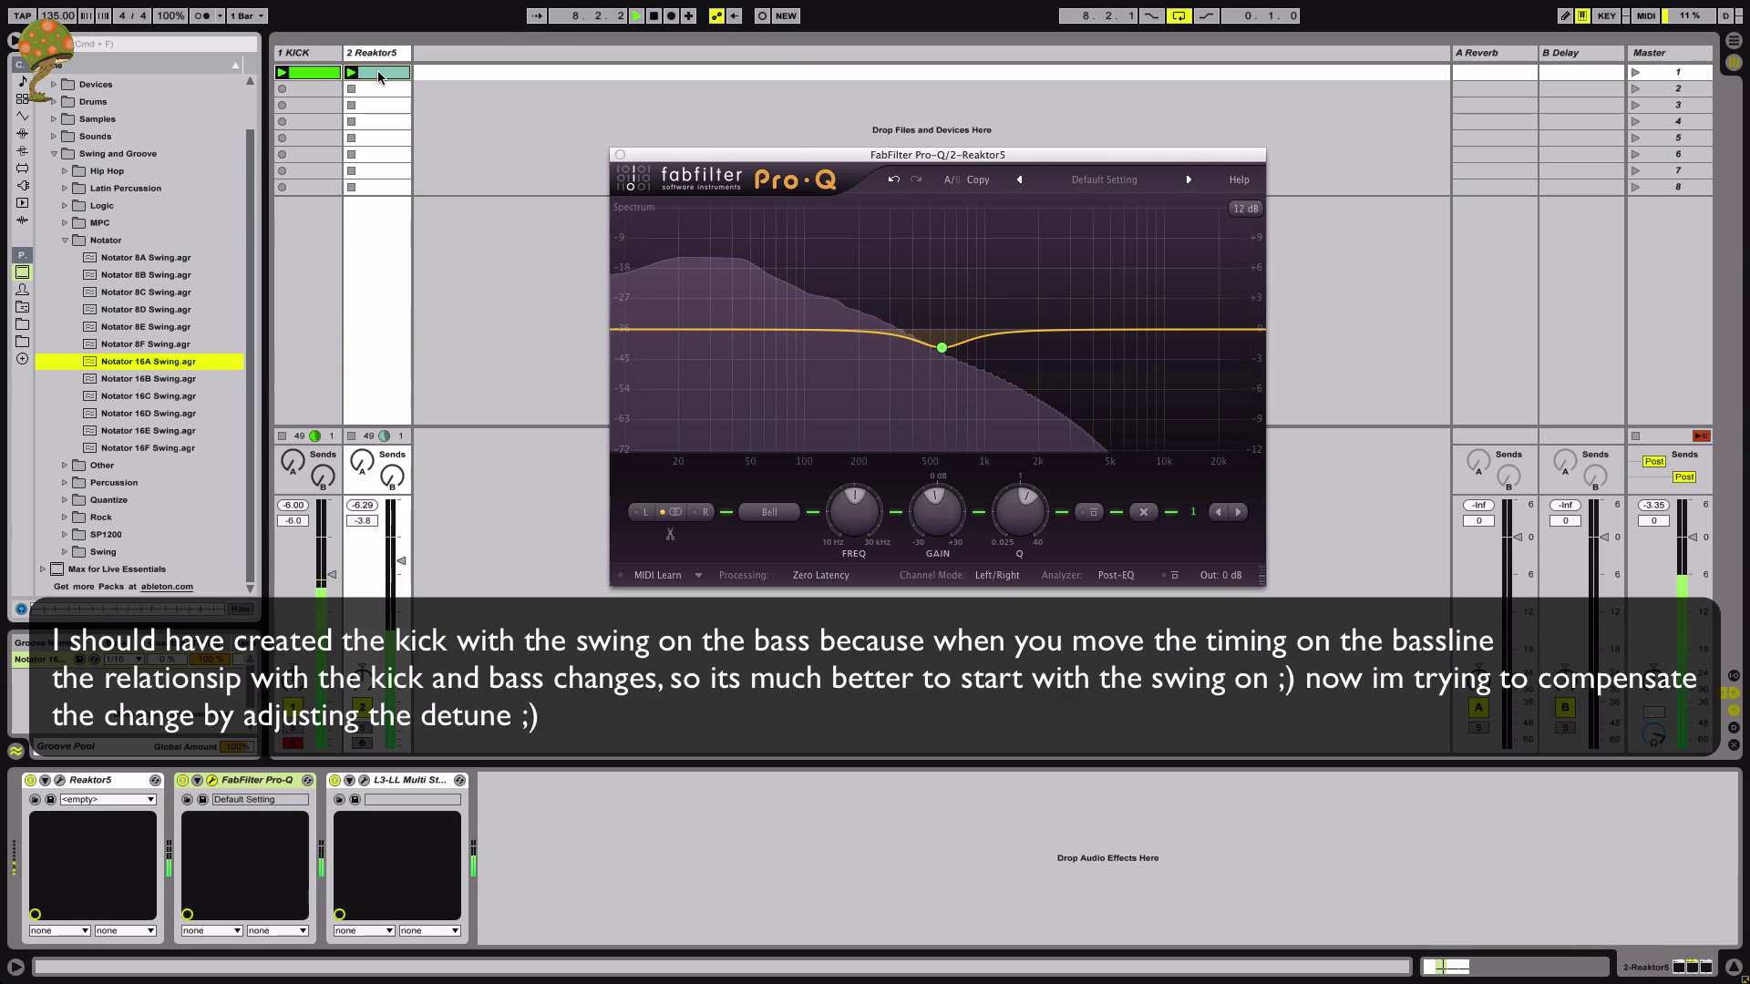Split band with the scissors icon

(x=670, y=534)
